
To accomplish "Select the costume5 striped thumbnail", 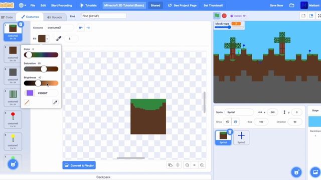I will pyautogui.click(x=13, y=97).
